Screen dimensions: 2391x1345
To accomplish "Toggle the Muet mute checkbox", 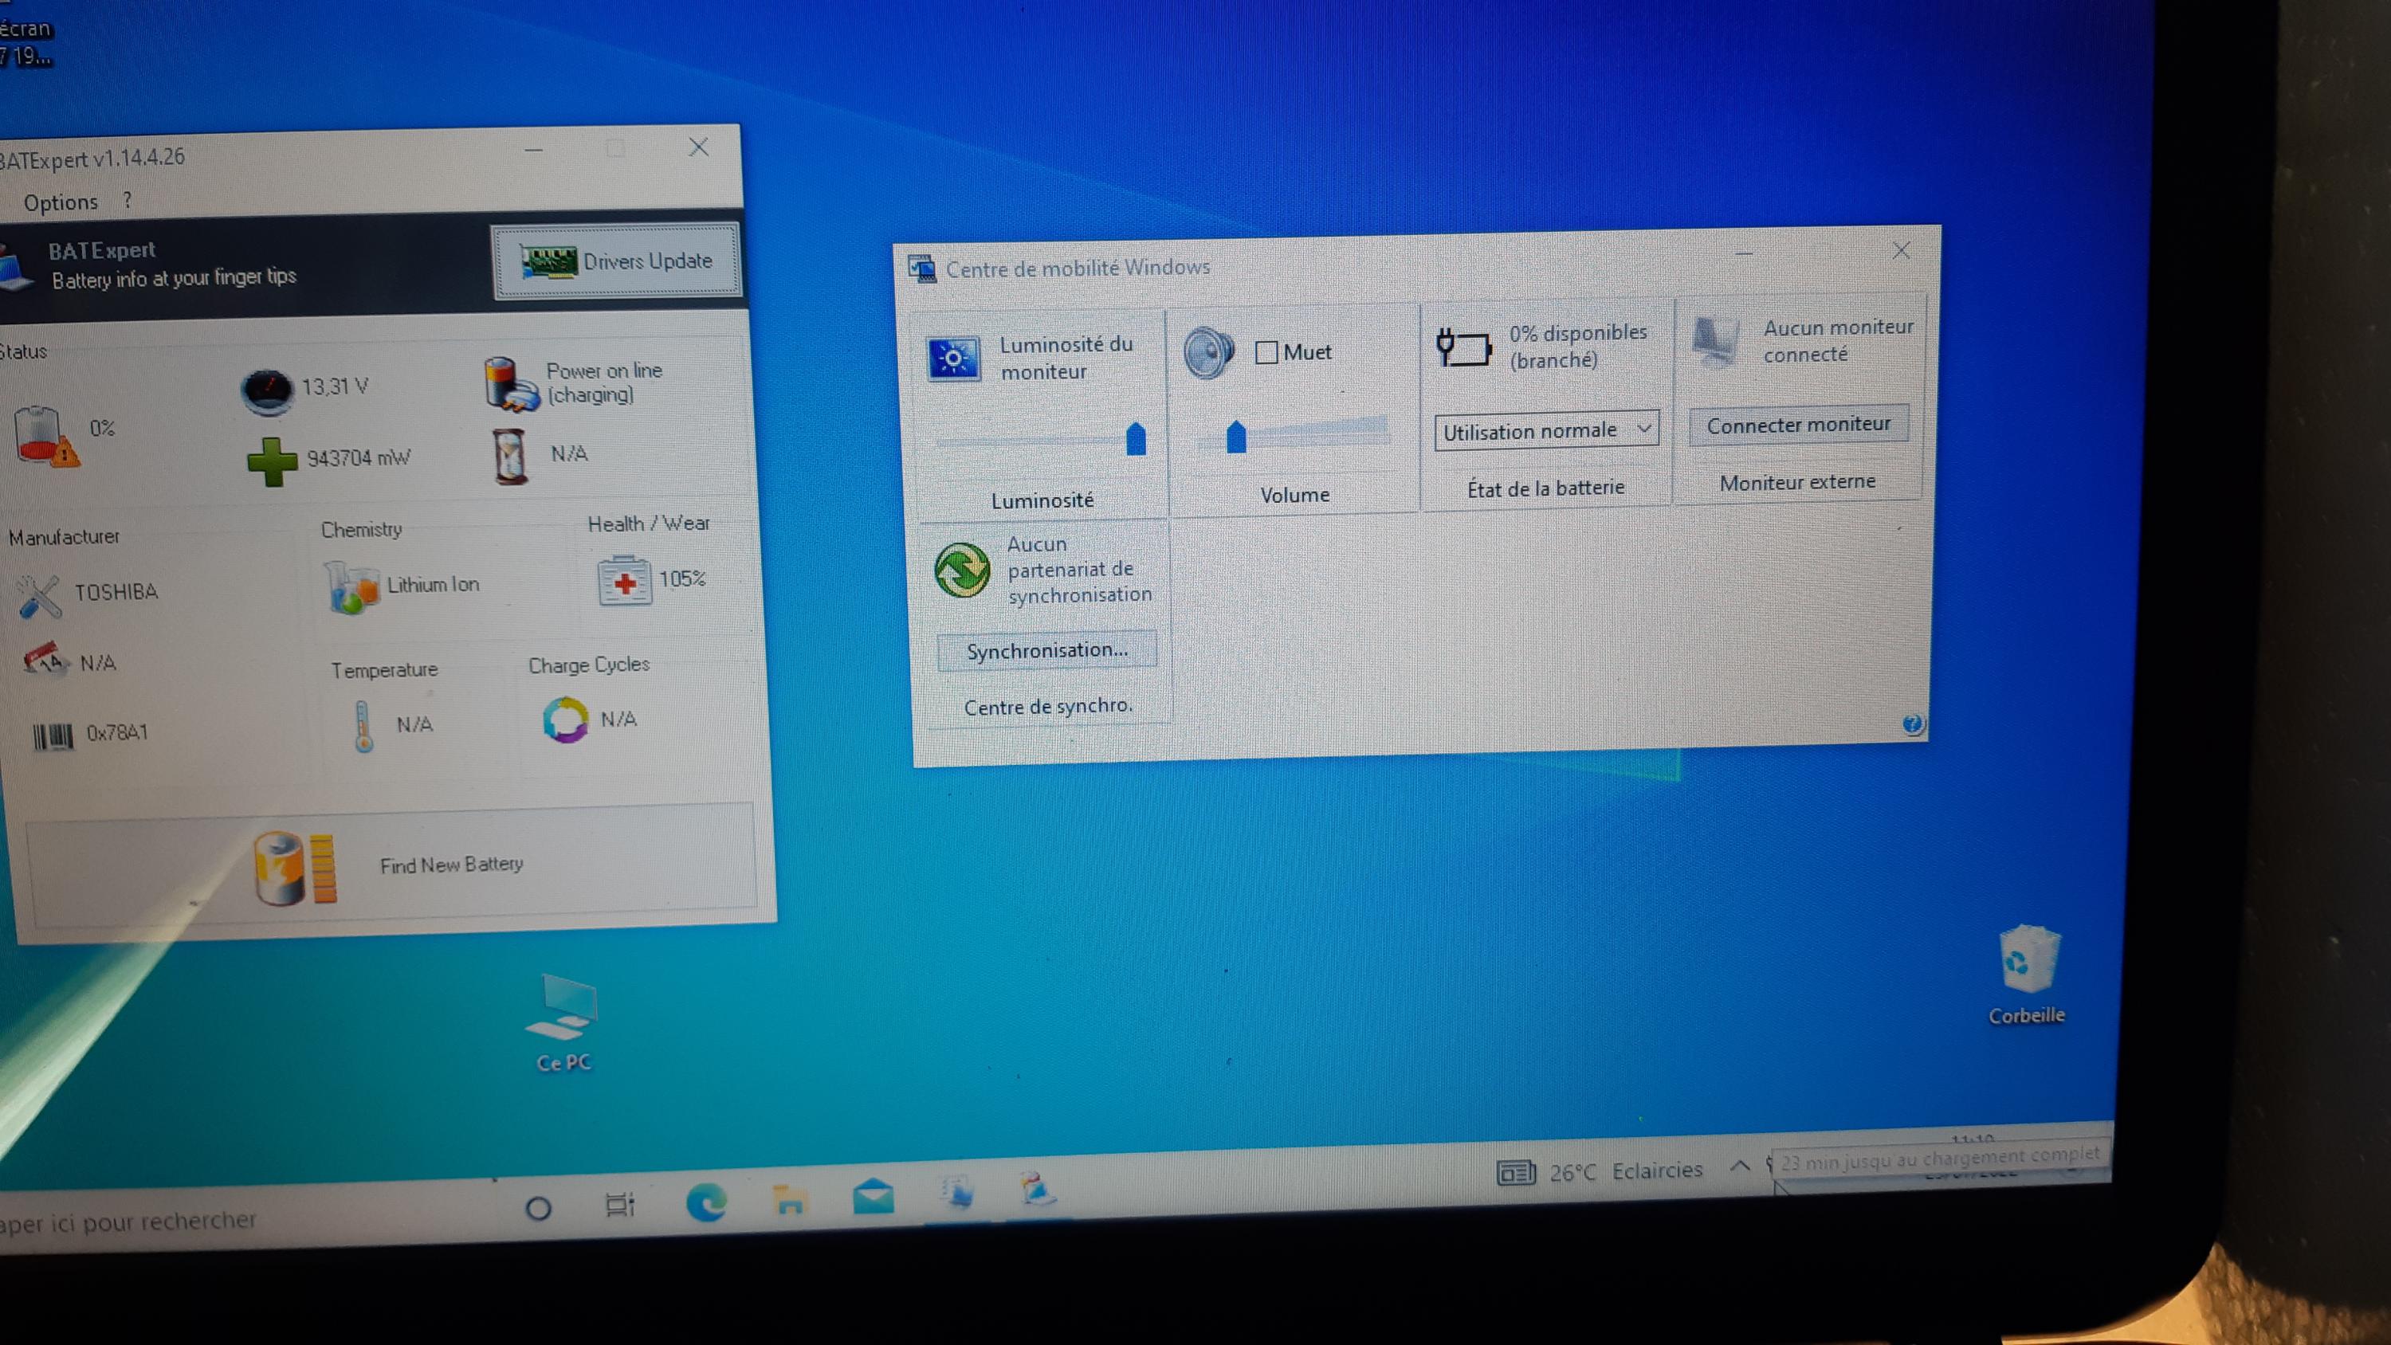I will [x=1266, y=353].
